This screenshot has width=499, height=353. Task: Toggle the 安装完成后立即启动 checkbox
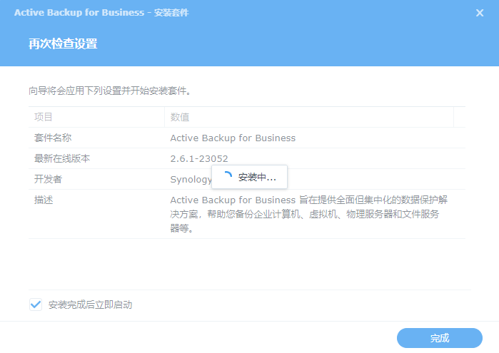tap(36, 305)
